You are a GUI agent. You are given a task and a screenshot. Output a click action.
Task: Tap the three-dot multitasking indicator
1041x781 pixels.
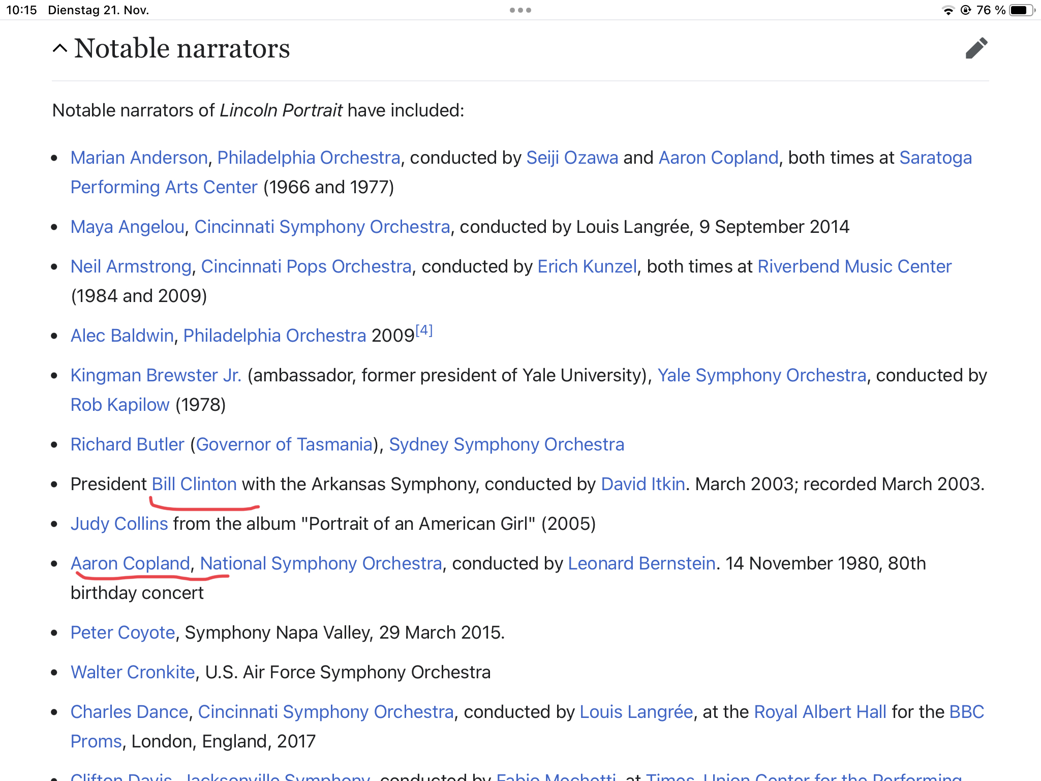point(520,10)
